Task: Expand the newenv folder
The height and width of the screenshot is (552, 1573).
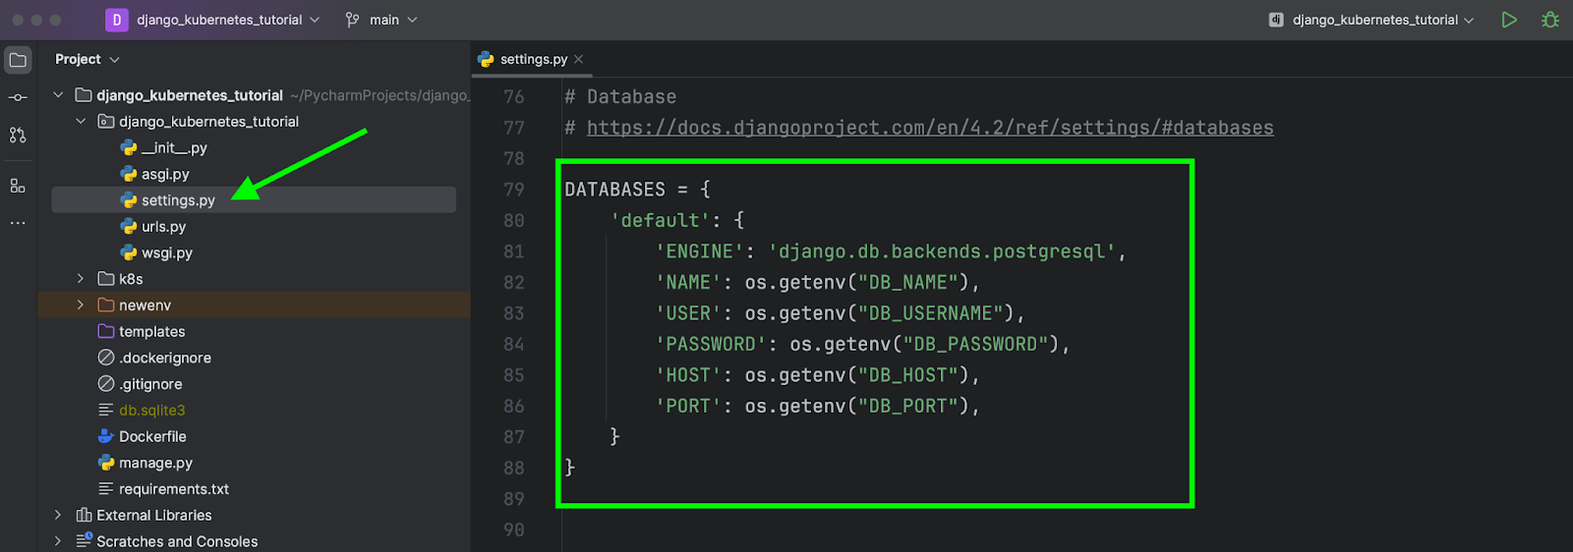Action: (81, 305)
